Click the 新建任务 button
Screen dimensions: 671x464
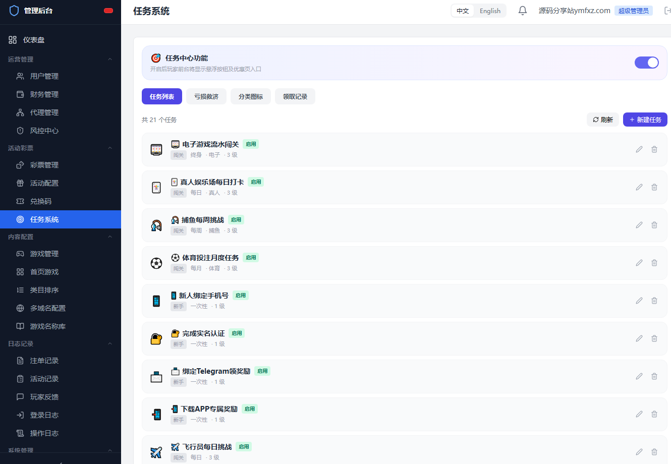coord(645,120)
